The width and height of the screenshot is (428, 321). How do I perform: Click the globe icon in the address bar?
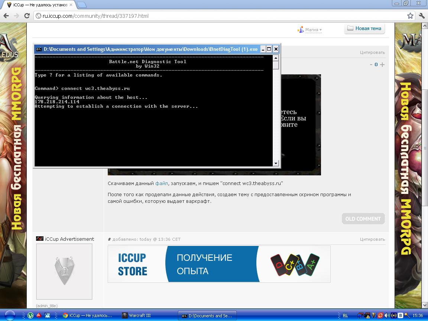coord(39,16)
